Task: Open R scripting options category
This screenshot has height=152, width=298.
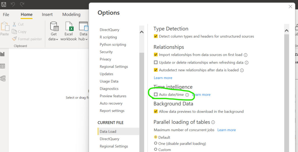Action: click(108, 37)
